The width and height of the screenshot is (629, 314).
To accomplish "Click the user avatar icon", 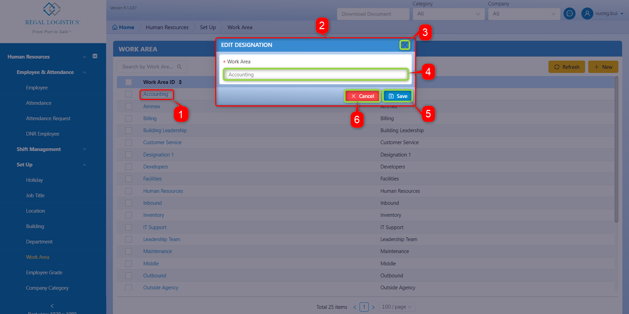I will tap(587, 14).
